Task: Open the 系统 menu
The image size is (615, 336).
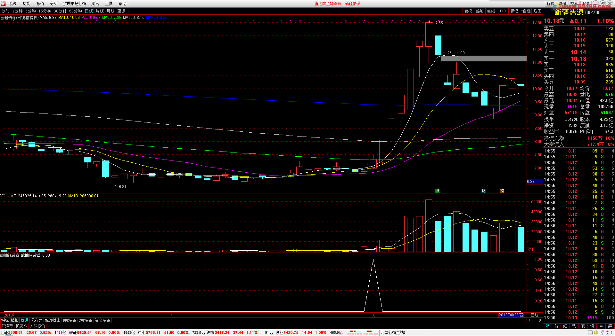Action: click(x=13, y=4)
